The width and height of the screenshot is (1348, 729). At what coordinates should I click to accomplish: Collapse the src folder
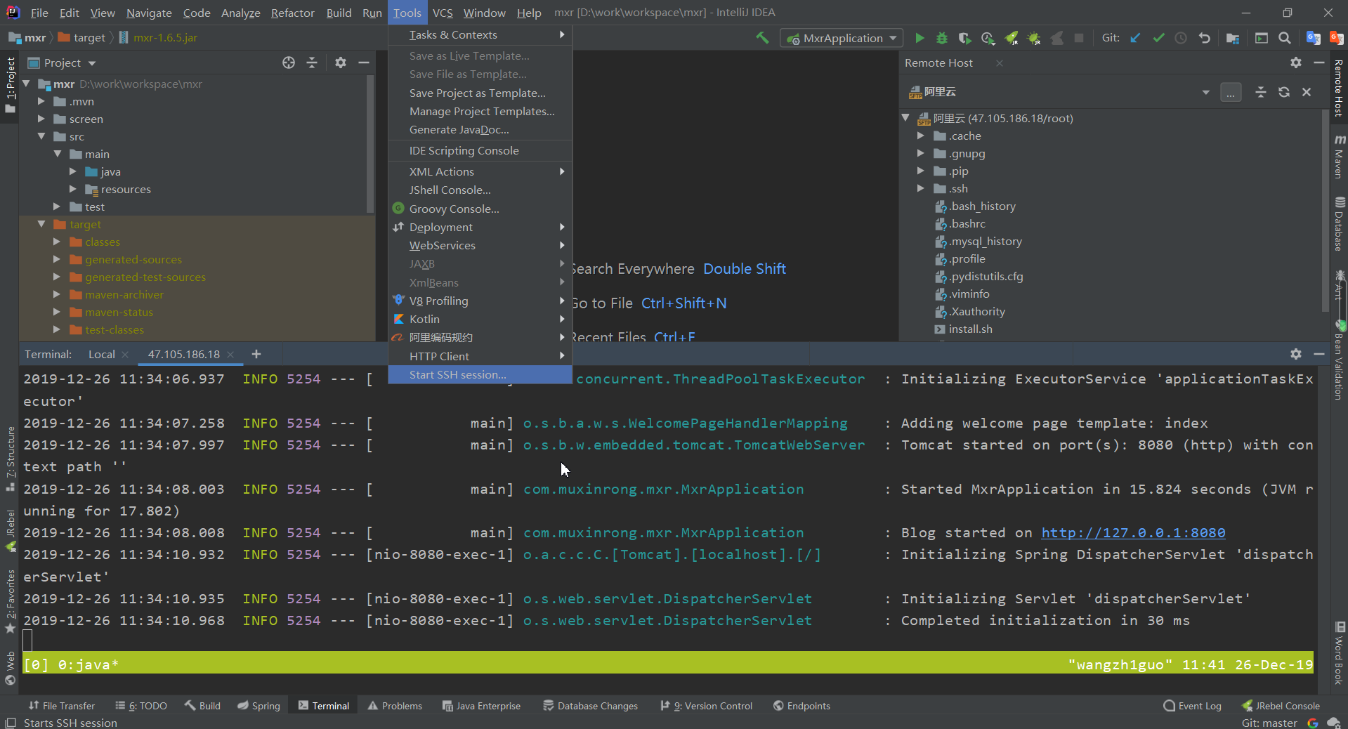[41, 136]
